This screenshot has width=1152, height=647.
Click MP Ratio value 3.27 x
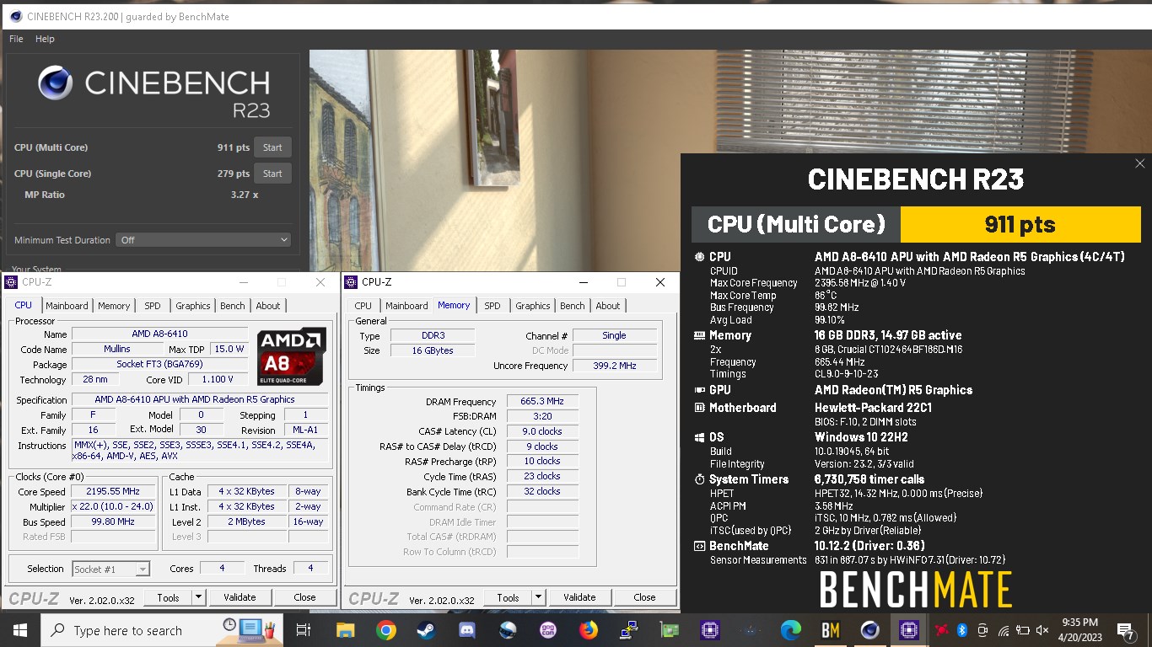coord(245,195)
